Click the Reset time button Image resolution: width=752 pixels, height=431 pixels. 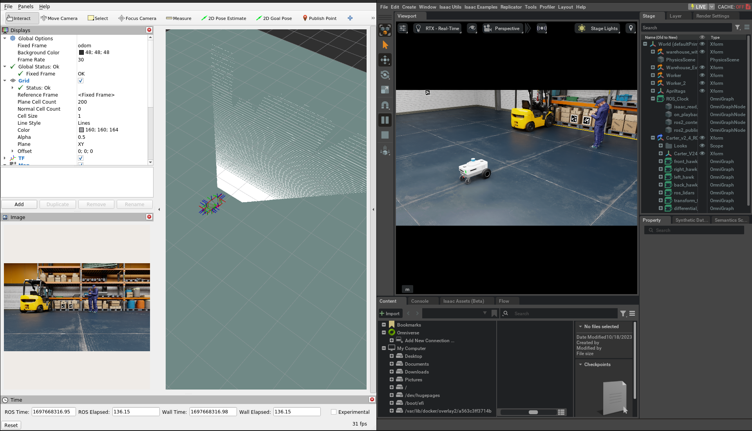point(11,425)
